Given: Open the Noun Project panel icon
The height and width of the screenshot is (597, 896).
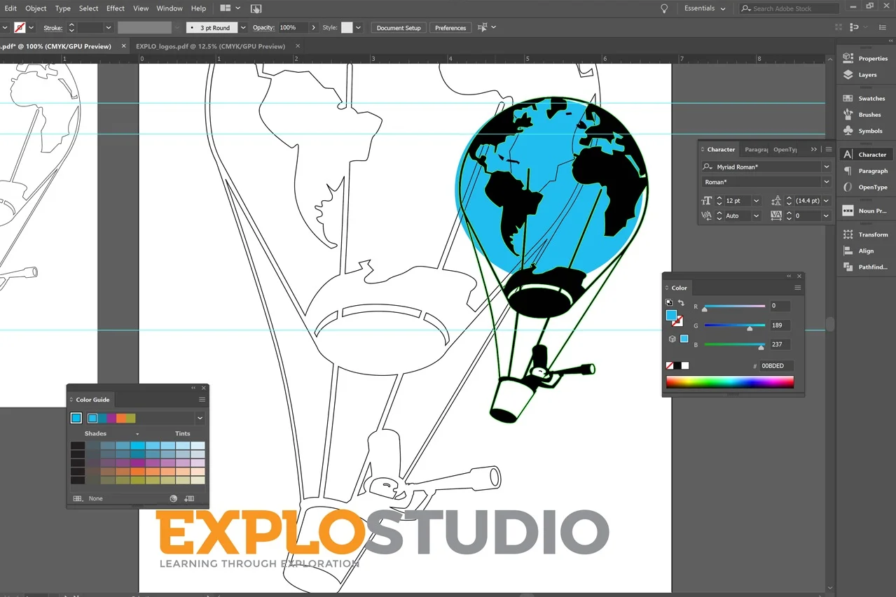Looking at the screenshot, I should [848, 211].
